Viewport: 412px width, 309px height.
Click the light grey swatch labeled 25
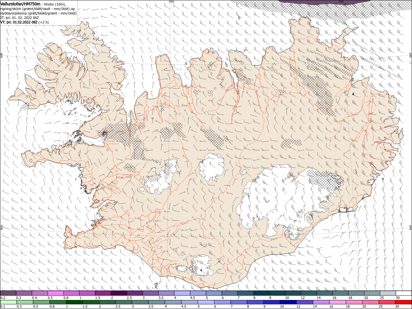coord(388,293)
